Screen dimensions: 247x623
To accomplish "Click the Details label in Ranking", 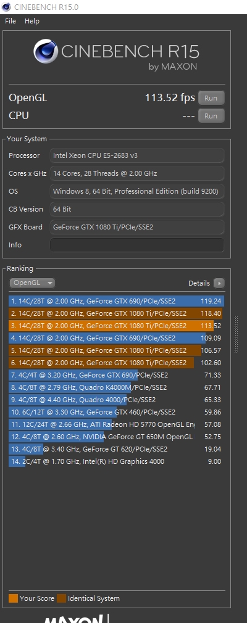I will 199,283.
